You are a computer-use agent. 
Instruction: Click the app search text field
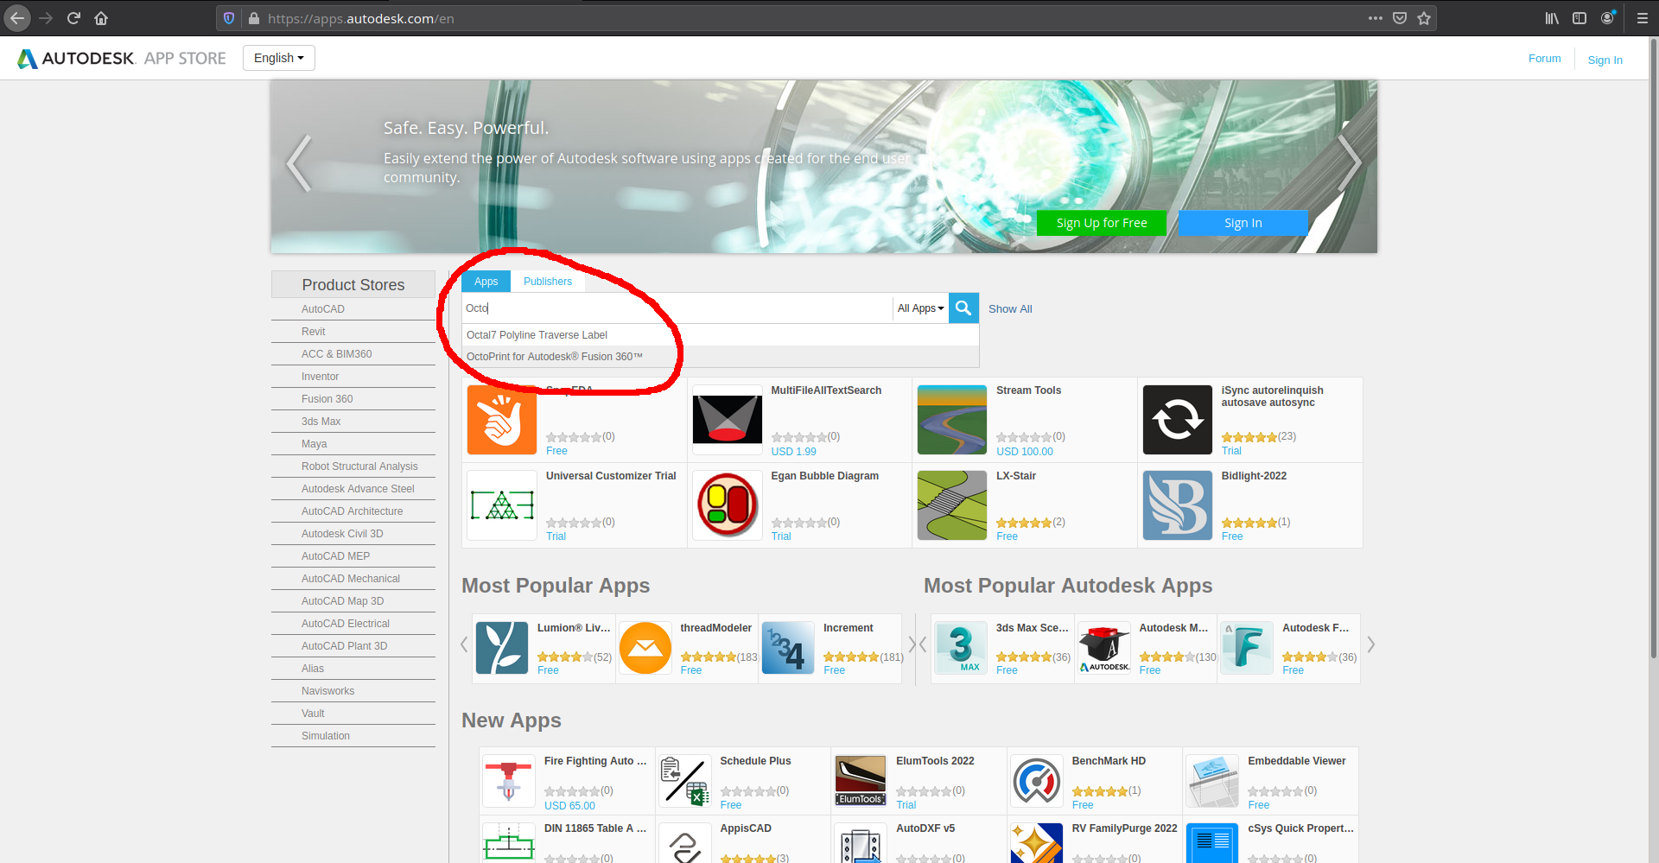coord(677,308)
